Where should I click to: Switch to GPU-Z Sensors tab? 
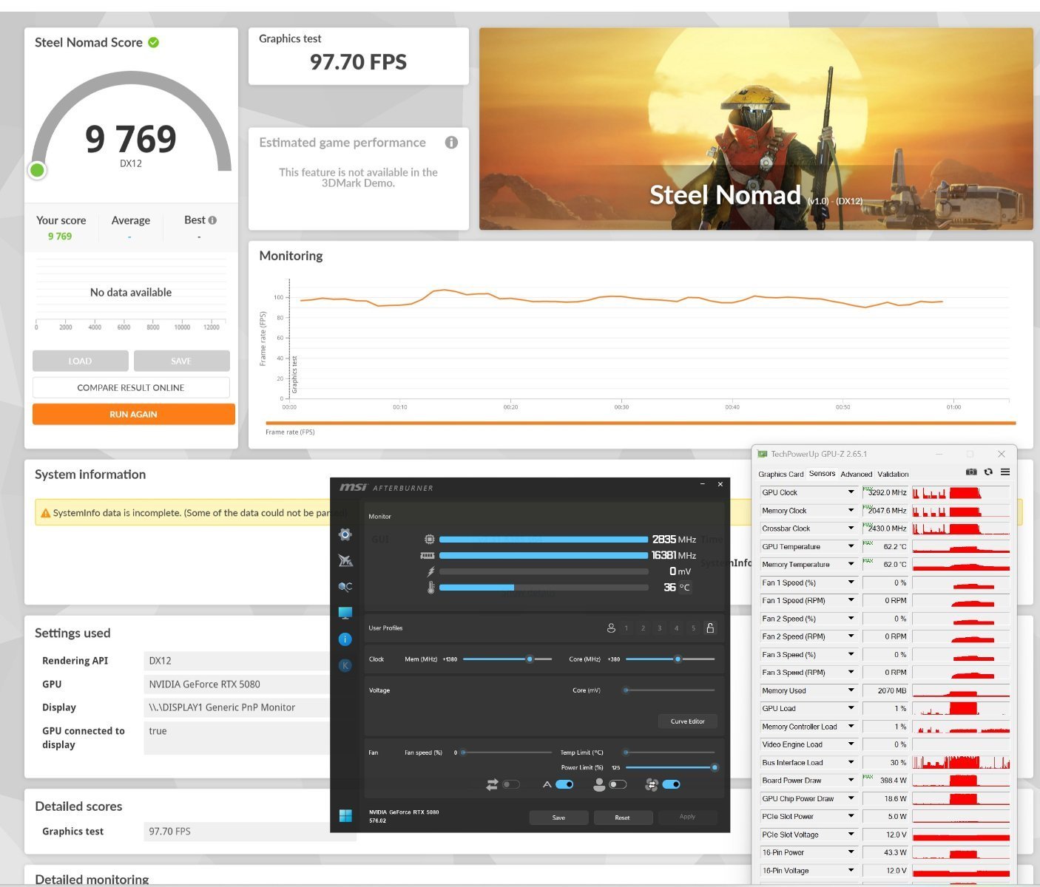pyautogui.click(x=822, y=474)
